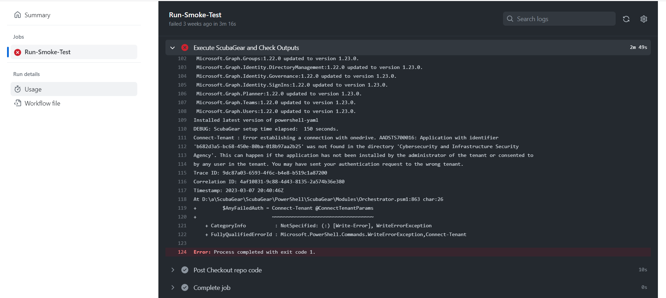Click the search magnifier icon

click(510, 19)
